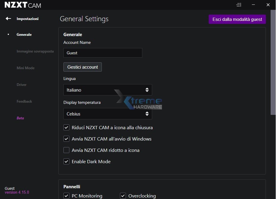Enable Avvia NZXT CAM ridotto a icona

pos(66,150)
